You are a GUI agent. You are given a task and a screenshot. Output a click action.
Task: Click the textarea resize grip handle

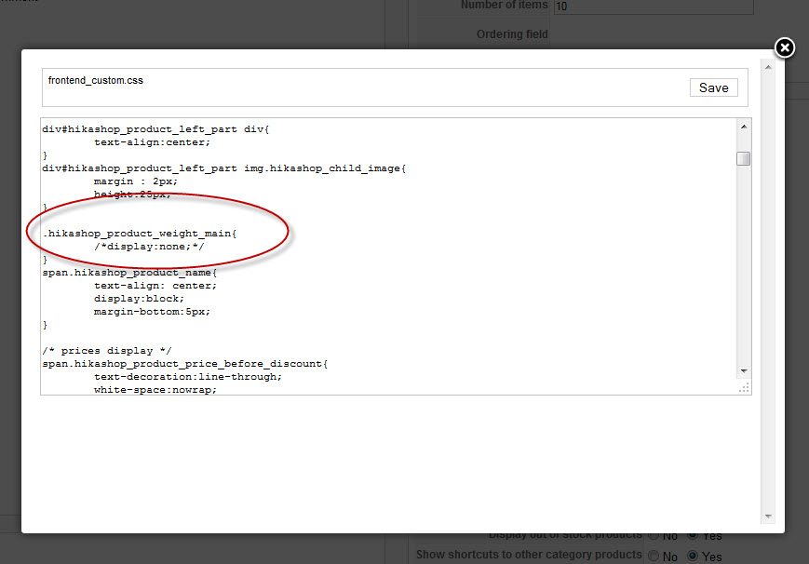[x=744, y=388]
